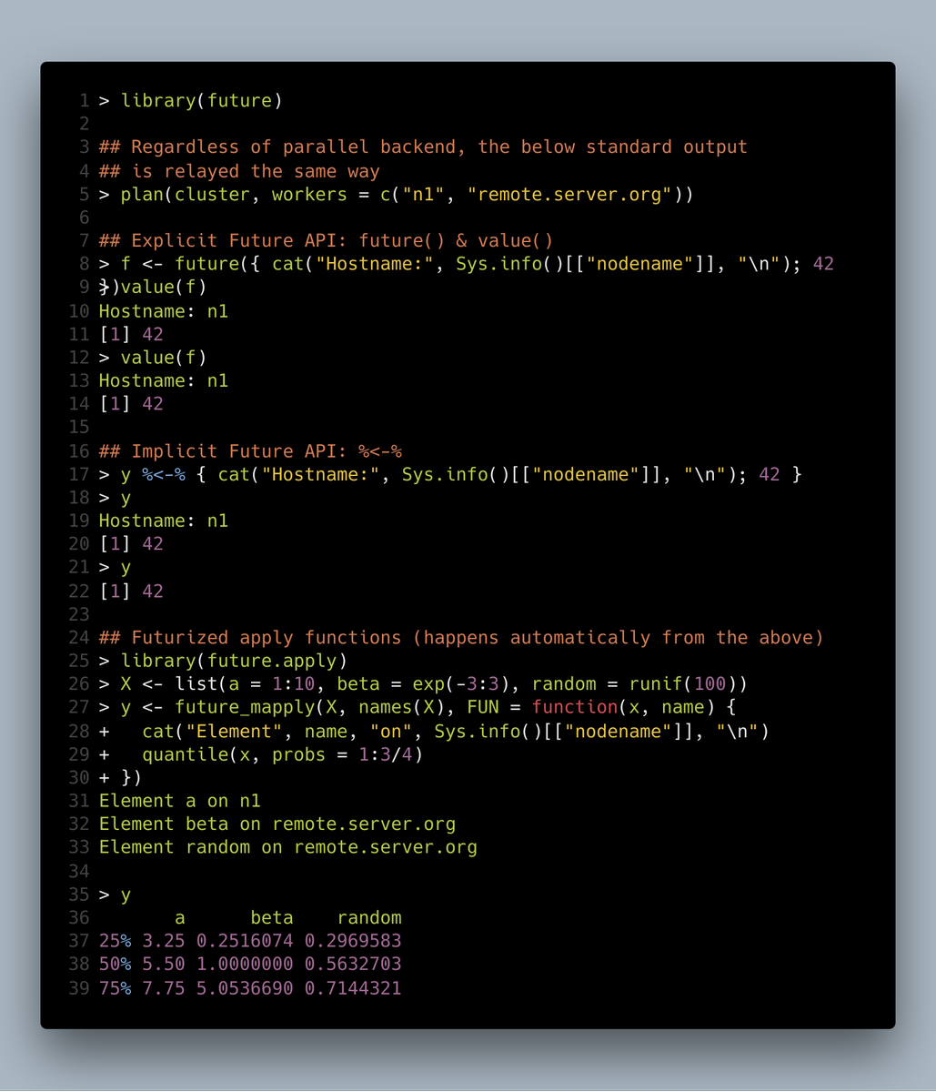Click the '%<-%' operator on line 17
936x1092 pixels.
coord(164,474)
